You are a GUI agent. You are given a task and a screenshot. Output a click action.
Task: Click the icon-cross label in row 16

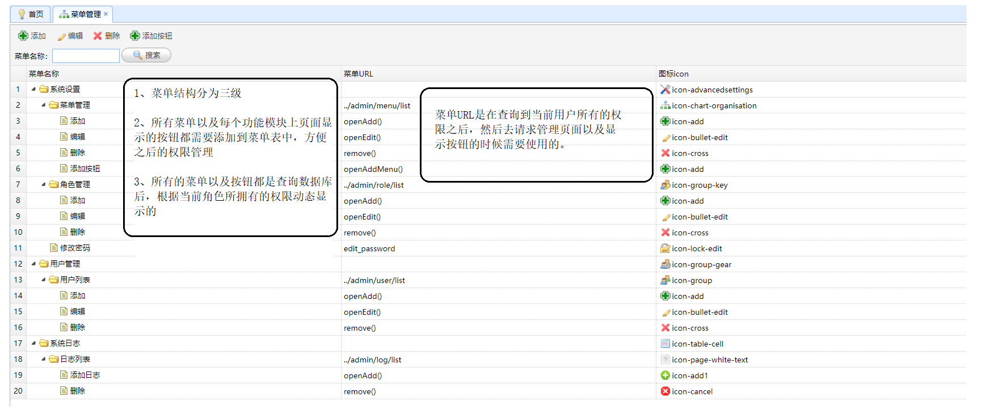tap(690, 328)
